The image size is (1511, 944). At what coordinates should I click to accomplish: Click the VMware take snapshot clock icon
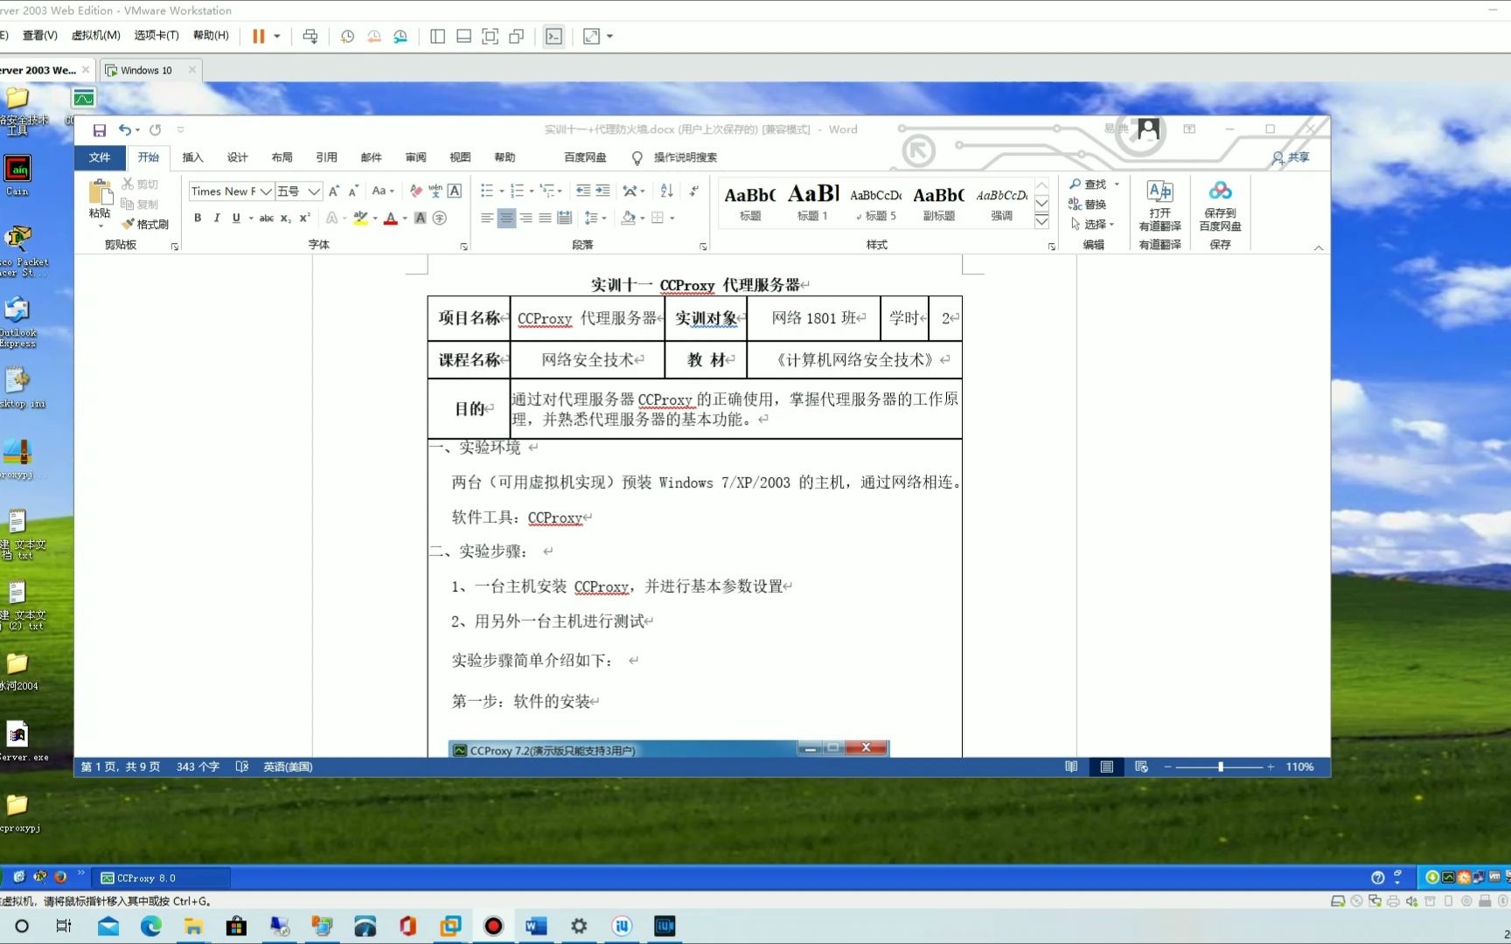(x=347, y=37)
